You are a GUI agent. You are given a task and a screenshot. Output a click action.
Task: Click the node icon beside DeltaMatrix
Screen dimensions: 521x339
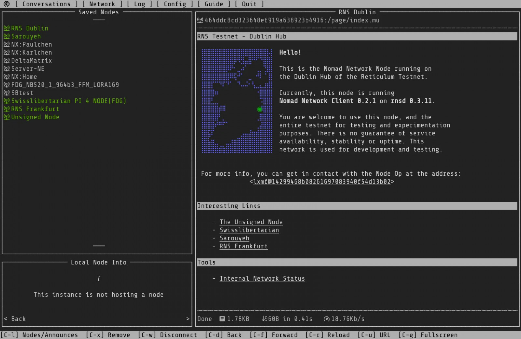pyautogui.click(x=7, y=61)
